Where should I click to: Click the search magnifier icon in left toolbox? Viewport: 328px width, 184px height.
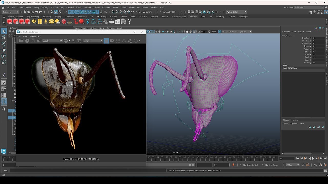(4, 109)
